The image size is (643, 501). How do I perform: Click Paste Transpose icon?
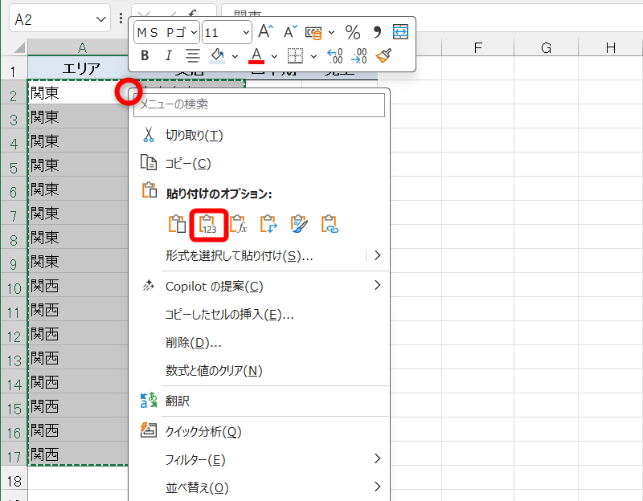pos(269,224)
